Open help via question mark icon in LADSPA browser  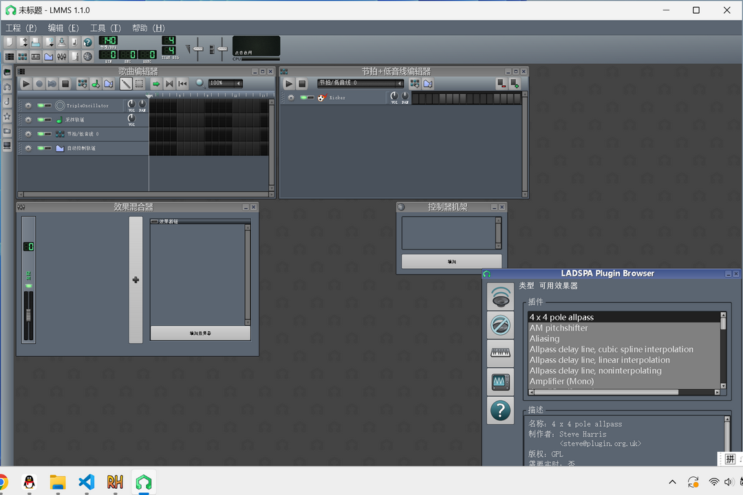(500, 412)
